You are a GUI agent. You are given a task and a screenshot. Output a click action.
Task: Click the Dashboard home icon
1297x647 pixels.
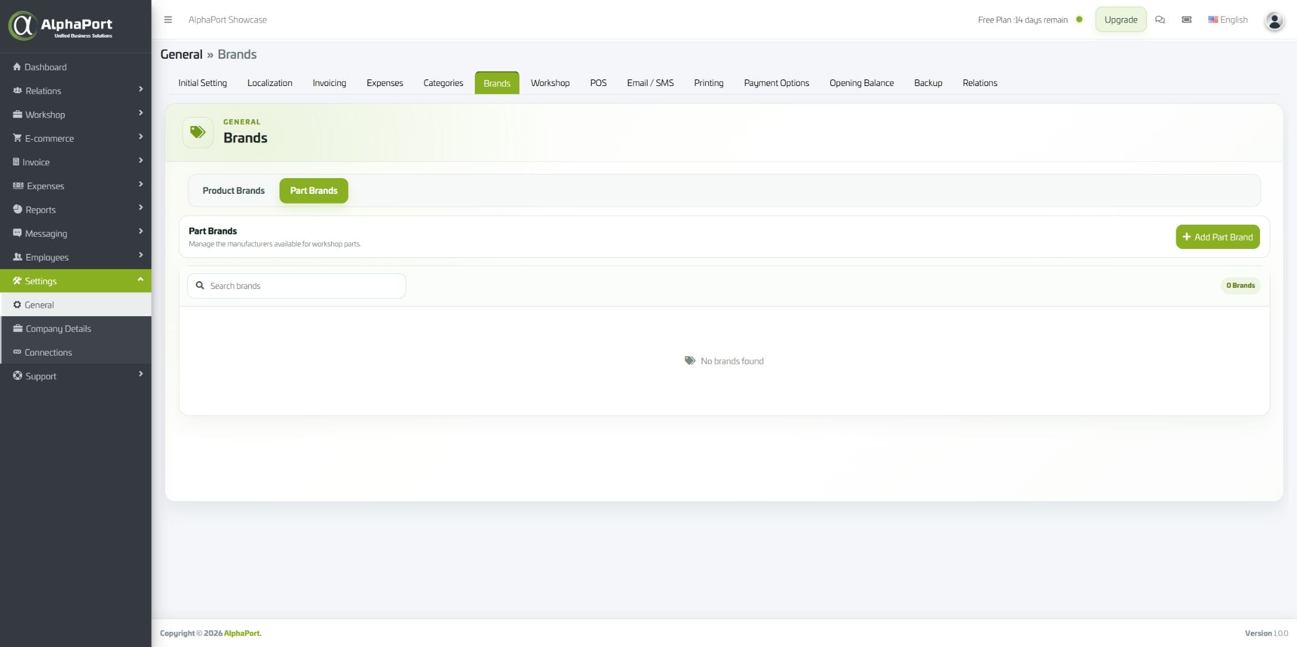coord(17,67)
